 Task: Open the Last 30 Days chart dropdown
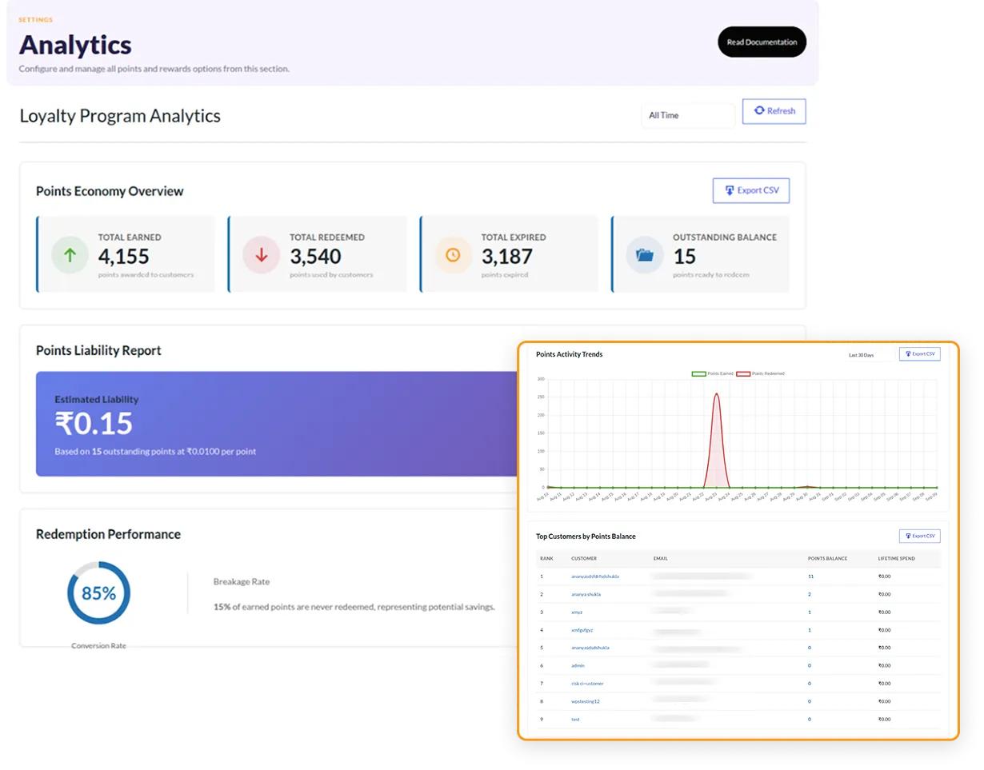click(x=870, y=354)
